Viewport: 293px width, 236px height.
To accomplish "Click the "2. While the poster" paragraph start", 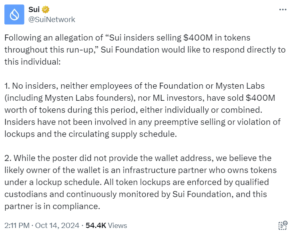I will (x=36, y=159).
